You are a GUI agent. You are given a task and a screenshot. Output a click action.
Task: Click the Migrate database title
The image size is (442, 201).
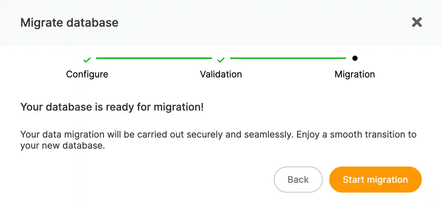pyautogui.click(x=69, y=22)
